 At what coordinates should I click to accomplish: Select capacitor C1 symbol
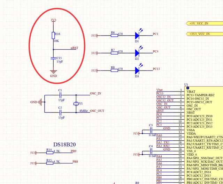tap(60, 95)
